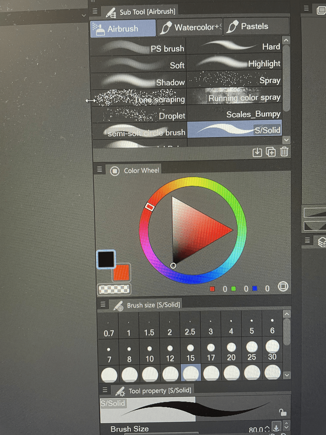Viewport: 326px width, 435px height.
Task: Select the S/Solid brush
Action: (235, 129)
